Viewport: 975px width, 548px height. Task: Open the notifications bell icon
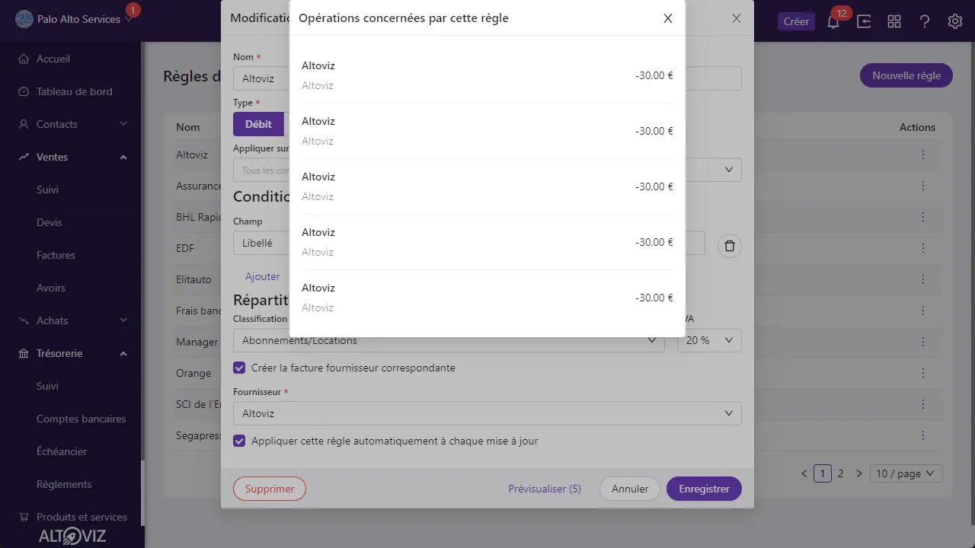pyautogui.click(x=833, y=21)
